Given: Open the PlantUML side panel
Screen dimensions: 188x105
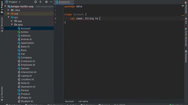Looking at the screenshot, I should pos(186,8).
